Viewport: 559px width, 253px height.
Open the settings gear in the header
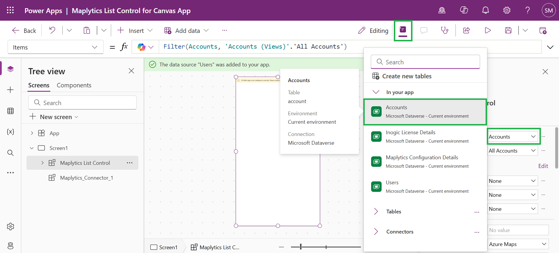[x=507, y=10]
